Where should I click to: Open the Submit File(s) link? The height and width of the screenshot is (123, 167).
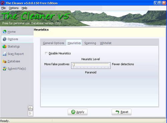17,69
